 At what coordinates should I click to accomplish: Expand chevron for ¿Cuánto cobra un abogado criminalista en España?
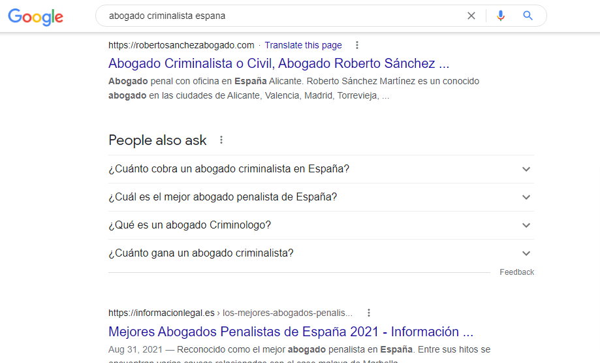pos(526,169)
